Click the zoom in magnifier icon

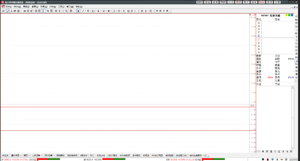pos(66,11)
